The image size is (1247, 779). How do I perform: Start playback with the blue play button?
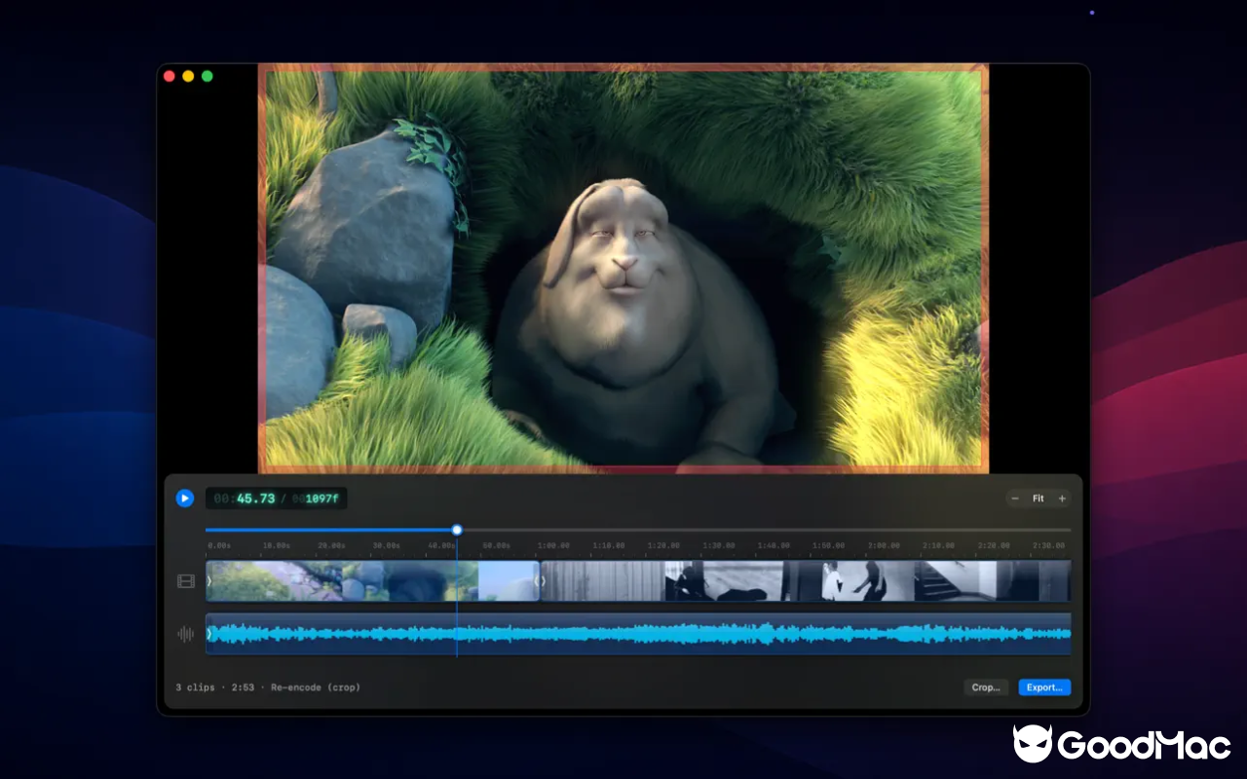[x=185, y=499]
